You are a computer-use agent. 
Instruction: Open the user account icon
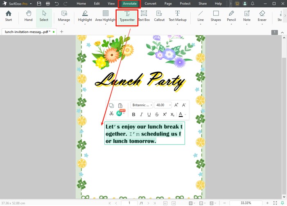(245, 3)
